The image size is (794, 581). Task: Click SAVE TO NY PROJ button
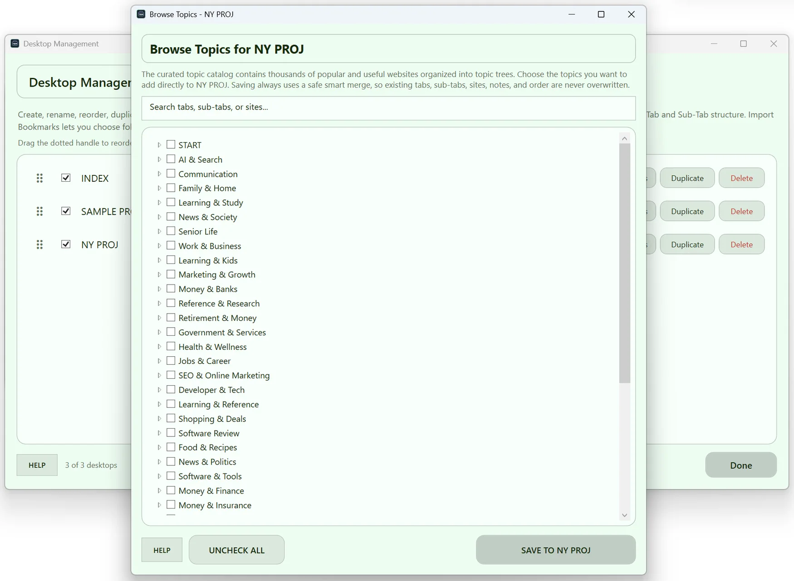[x=556, y=550]
